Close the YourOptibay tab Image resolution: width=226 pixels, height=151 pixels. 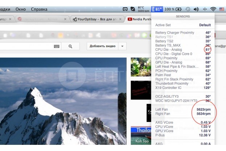pyautogui.click(x=120, y=19)
